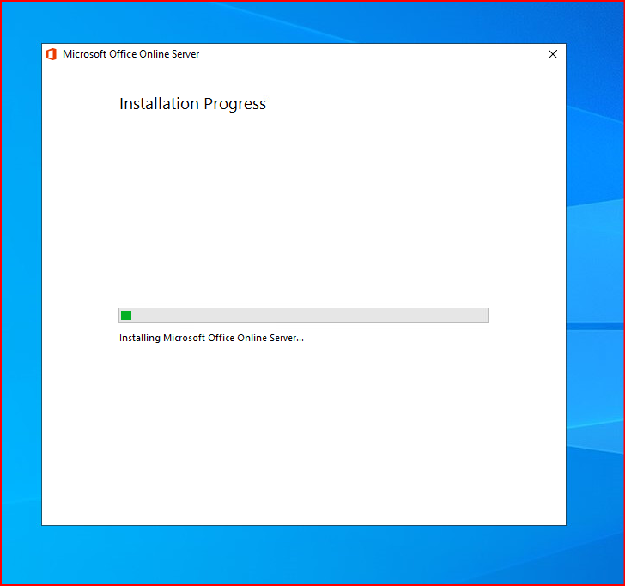Close the Microsoft Office Online Server installer
The image size is (625, 586).
[x=552, y=54]
